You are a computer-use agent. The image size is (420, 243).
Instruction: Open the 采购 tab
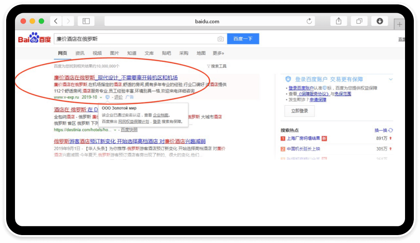pyautogui.click(x=184, y=53)
